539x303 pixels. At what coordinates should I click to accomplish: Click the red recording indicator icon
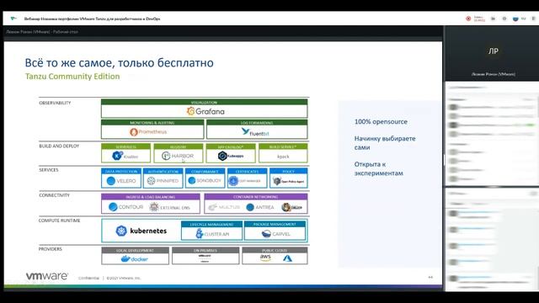pos(468,19)
